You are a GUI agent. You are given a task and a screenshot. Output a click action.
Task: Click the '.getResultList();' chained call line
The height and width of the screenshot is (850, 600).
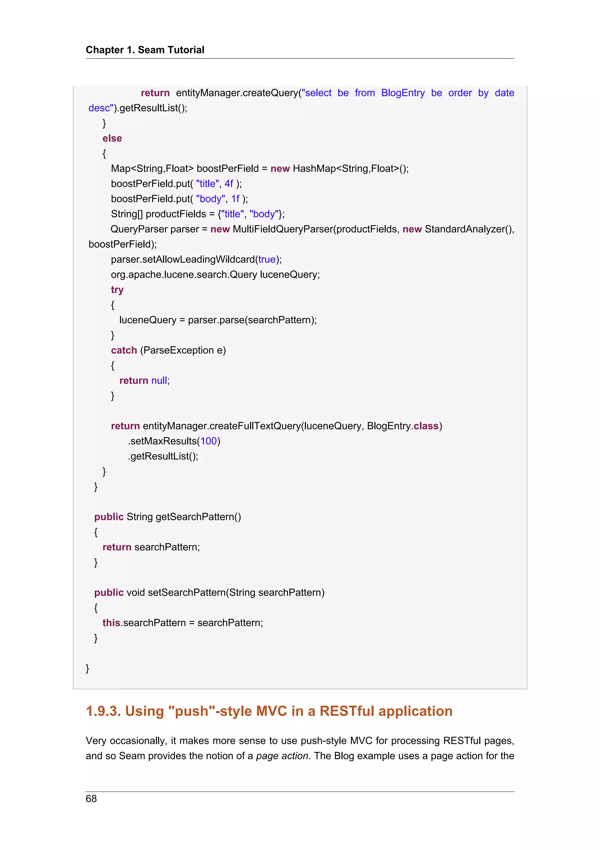click(163, 456)
